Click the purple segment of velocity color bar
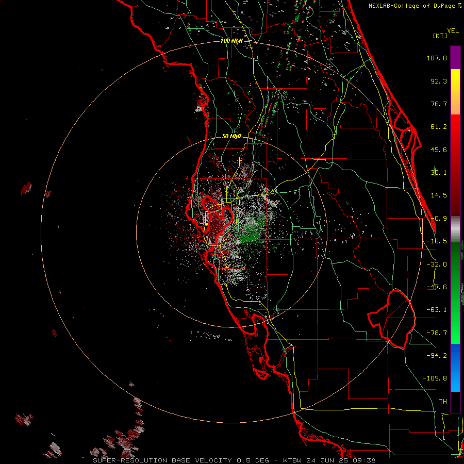 [x=455, y=57]
